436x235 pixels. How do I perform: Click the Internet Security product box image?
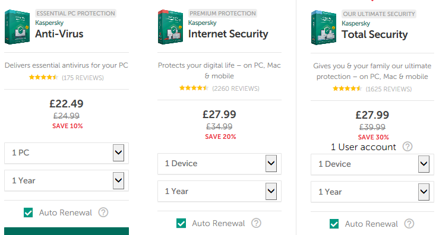click(170, 27)
